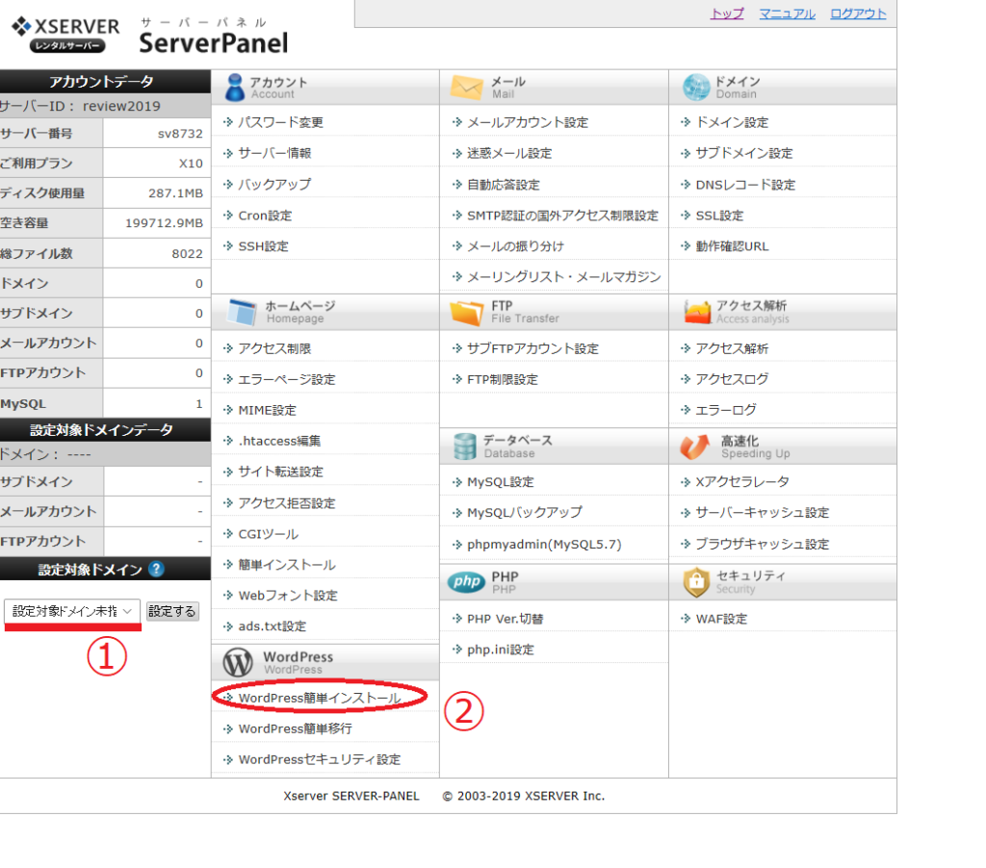Open MIME設定
Viewport: 986px width, 868px height.
268,411
